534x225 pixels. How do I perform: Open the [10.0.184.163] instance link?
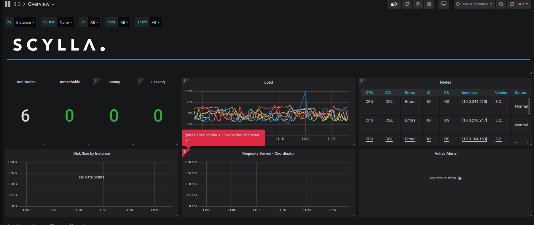click(474, 139)
